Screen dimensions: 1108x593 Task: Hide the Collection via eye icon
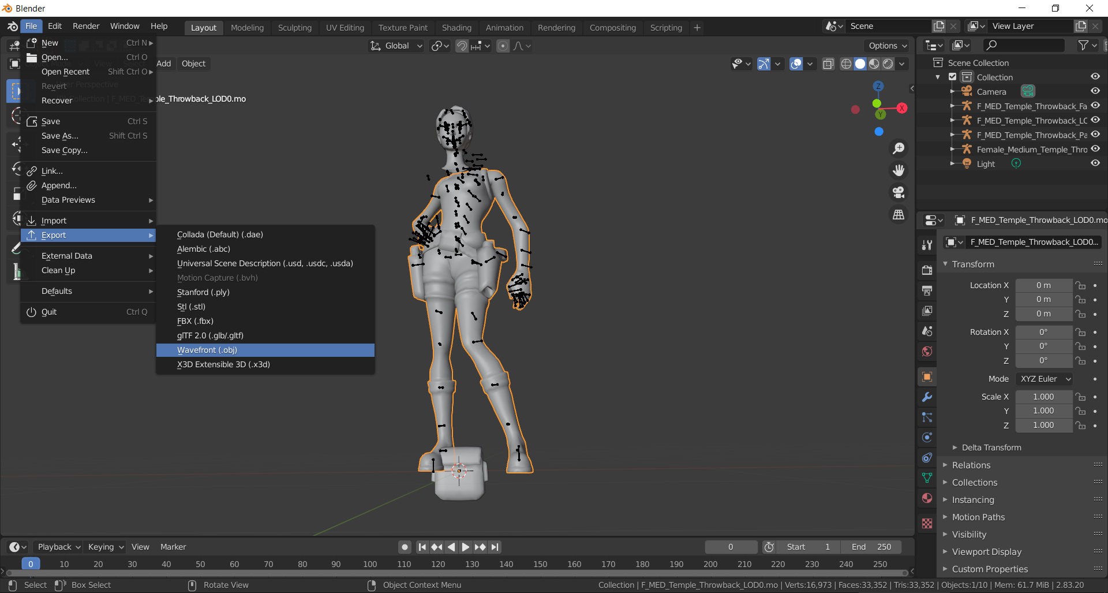click(1095, 77)
